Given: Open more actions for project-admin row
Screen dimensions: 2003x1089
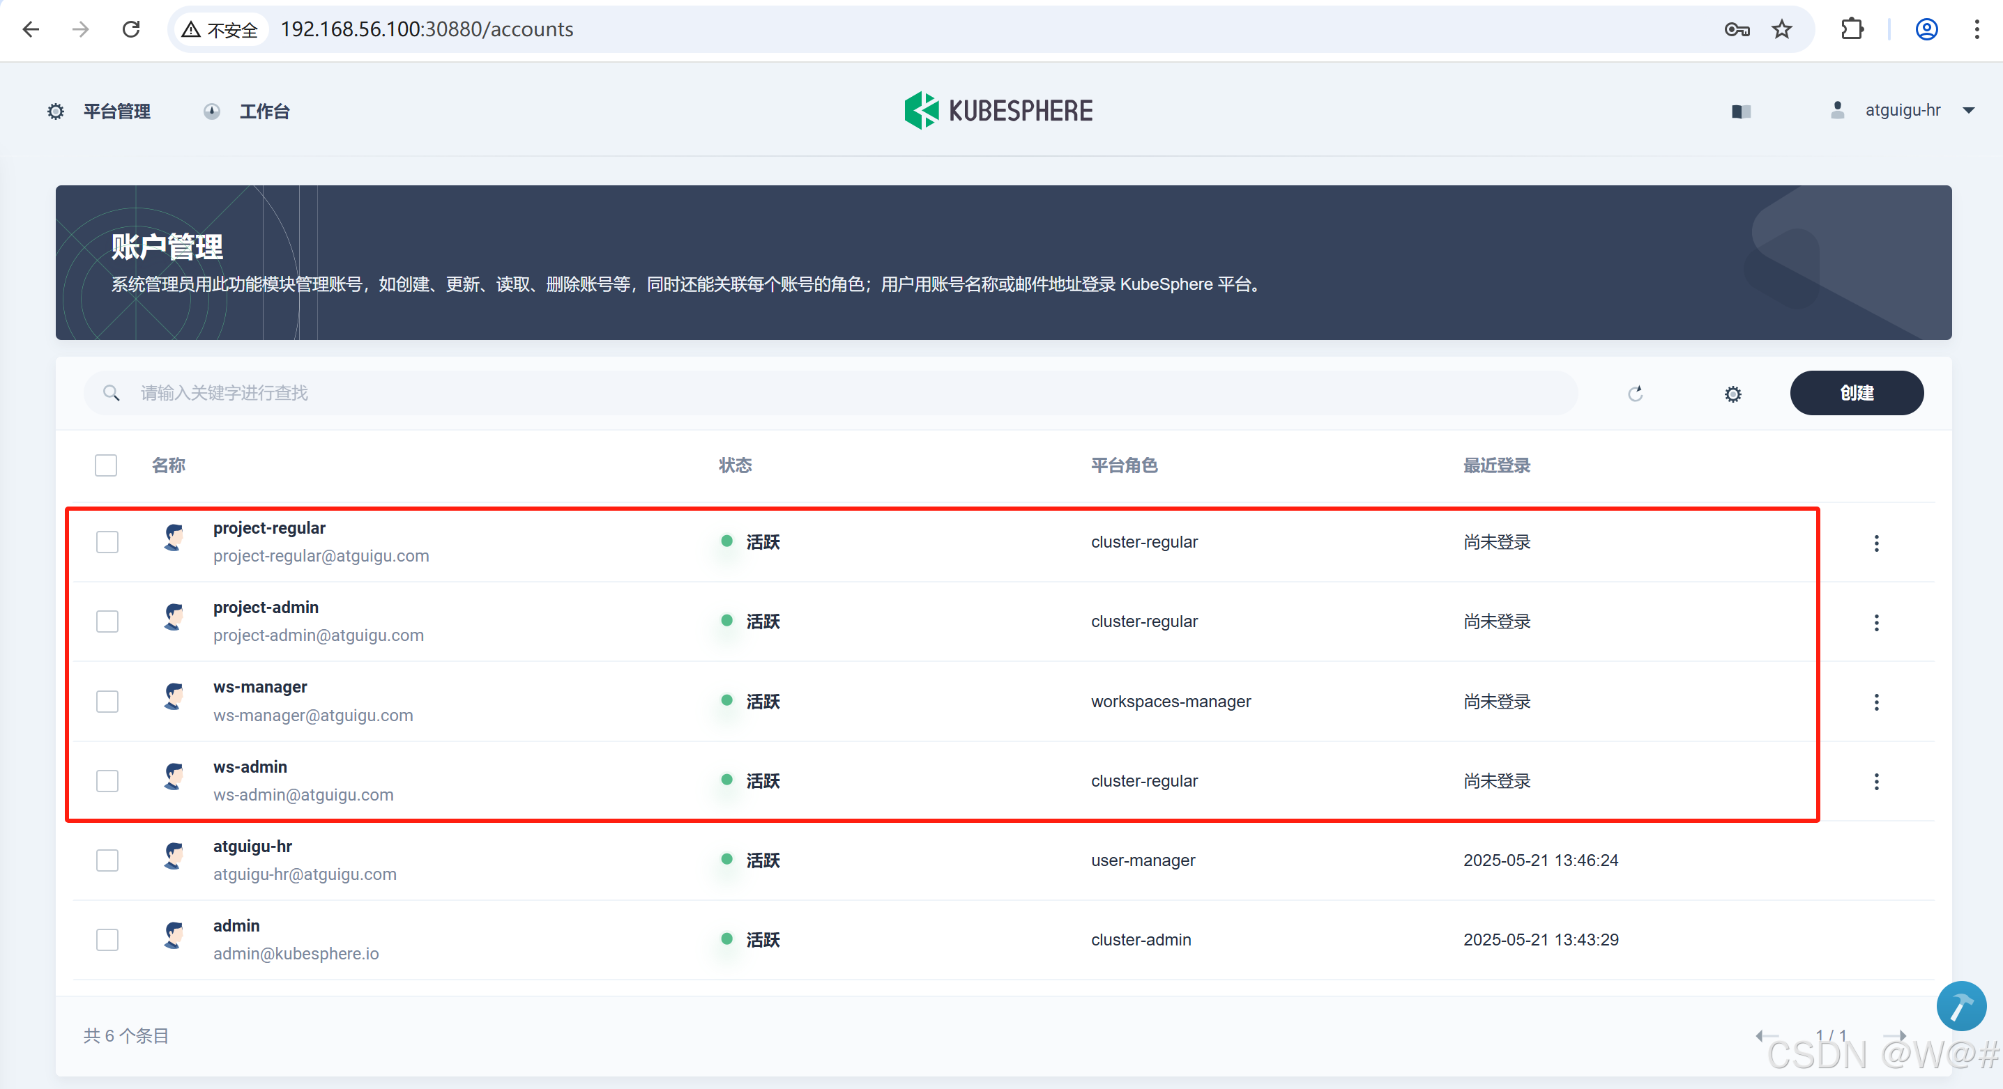Looking at the screenshot, I should 1875,622.
